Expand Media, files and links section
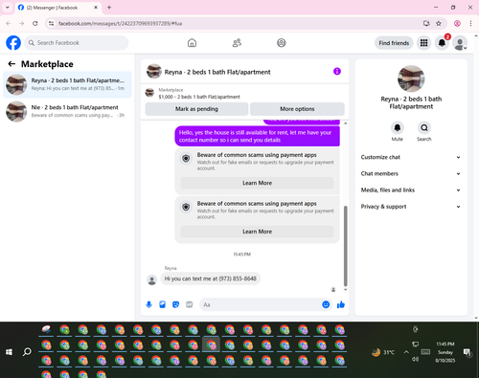This screenshot has width=479, height=378. click(411, 190)
